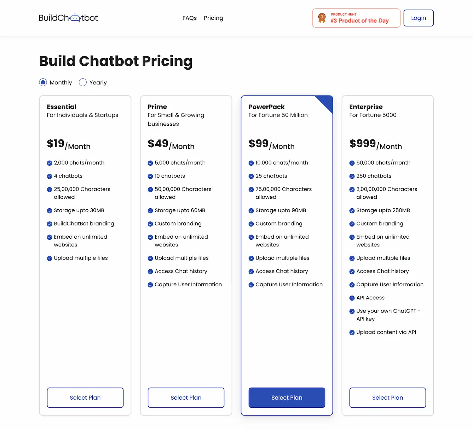Screen dimensions: 473x430
Task: Select Plan for the Enterprise tier
Action: point(387,398)
